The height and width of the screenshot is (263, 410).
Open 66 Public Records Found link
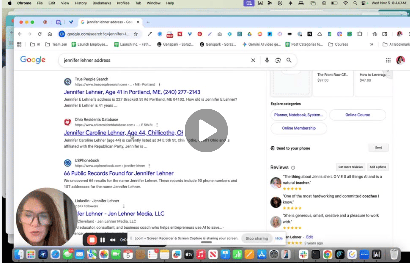pyautogui.click(x=118, y=173)
